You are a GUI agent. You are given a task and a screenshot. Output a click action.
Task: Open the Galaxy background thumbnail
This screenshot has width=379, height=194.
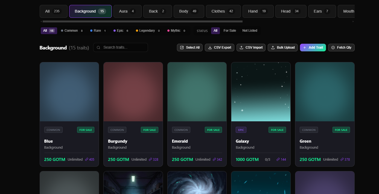coord(261,92)
